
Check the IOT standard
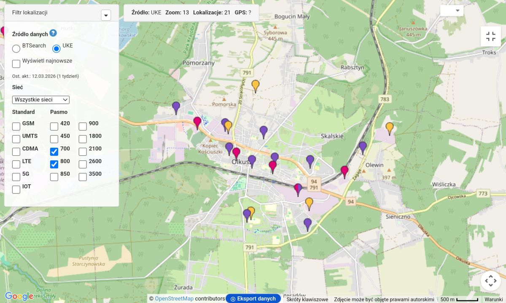pos(16,189)
